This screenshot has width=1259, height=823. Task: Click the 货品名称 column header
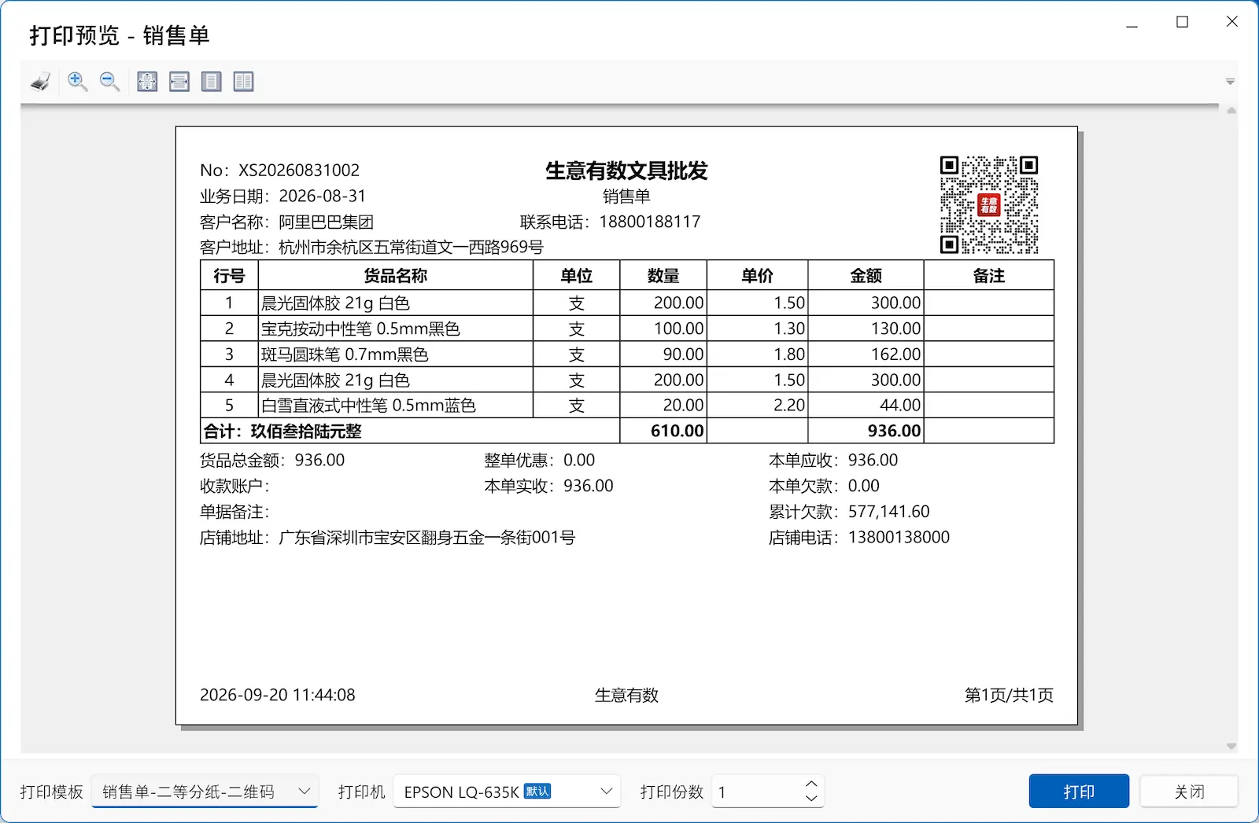(x=395, y=276)
